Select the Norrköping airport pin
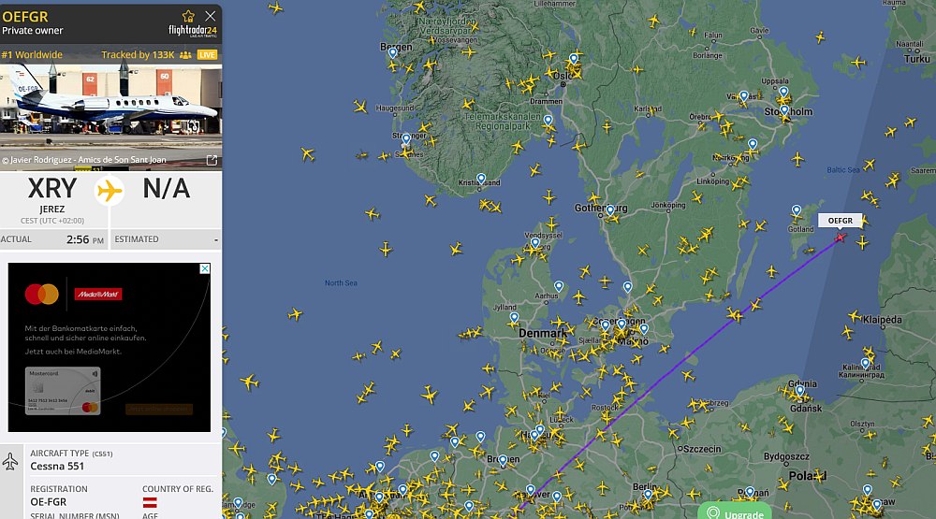Viewport: 936px width, 519px height. [753, 144]
